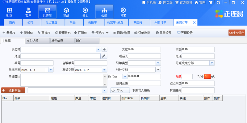247x123 pixels.
Task: Open the 设置 settings module
Action: point(123,12)
